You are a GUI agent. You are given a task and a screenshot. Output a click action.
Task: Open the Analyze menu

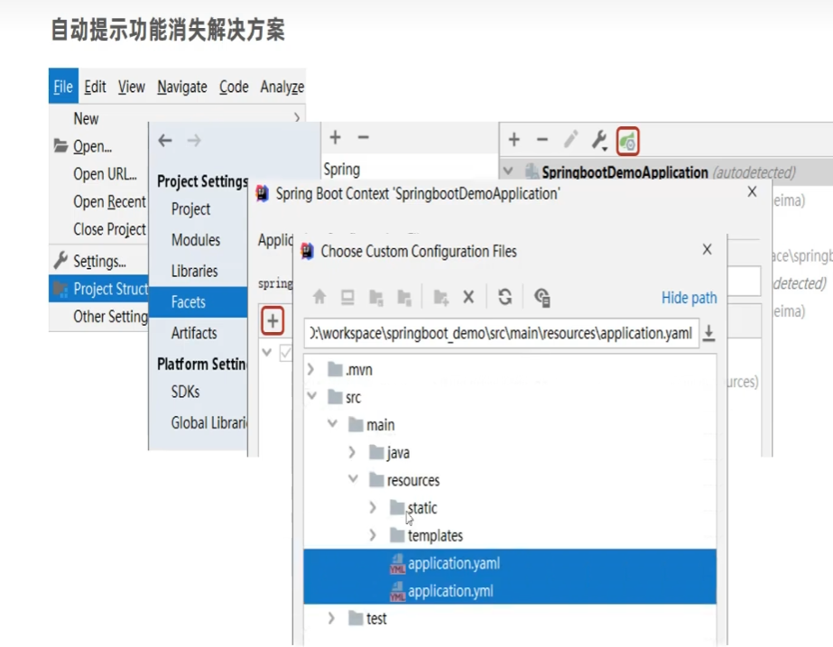(282, 86)
